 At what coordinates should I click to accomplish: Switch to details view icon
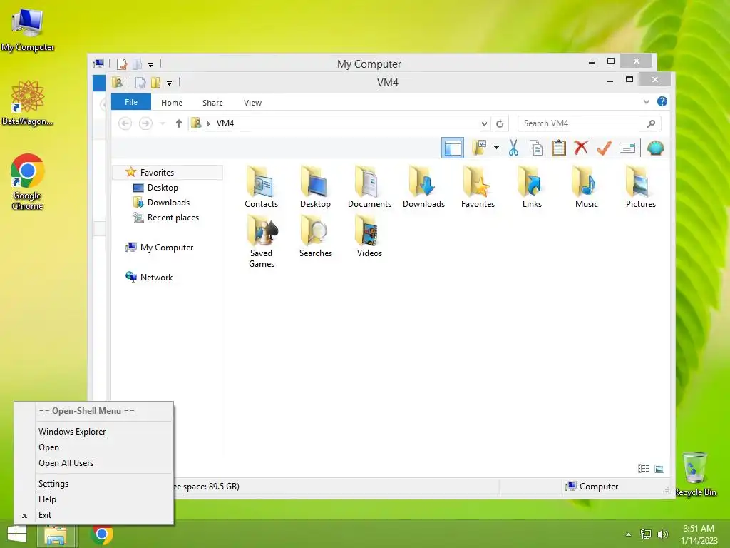click(644, 468)
